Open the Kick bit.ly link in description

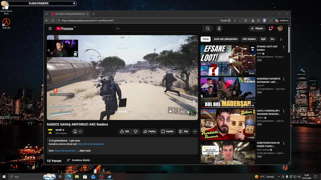coord(65,151)
